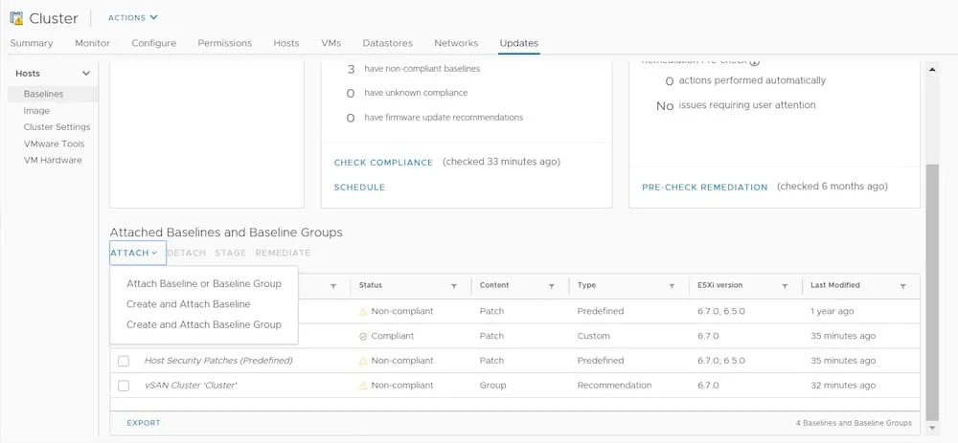Click PRE-CHECK REMEDIATION link
The image size is (958, 443).
704,188
